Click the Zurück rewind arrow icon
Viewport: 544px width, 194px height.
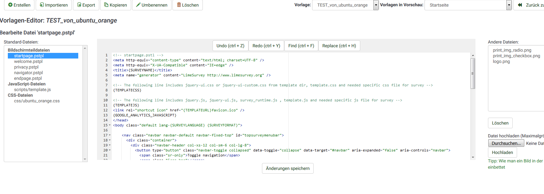[520, 5]
